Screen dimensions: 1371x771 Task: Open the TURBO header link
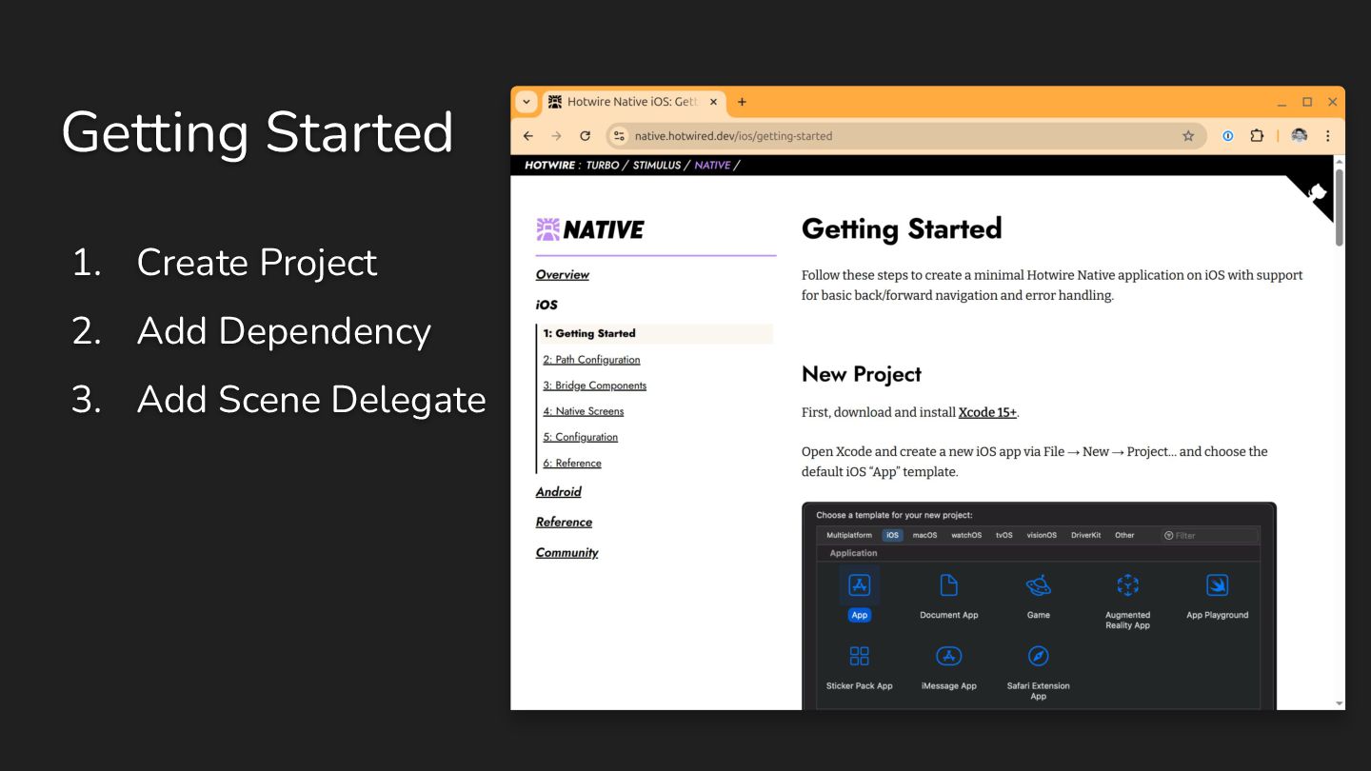(x=603, y=165)
